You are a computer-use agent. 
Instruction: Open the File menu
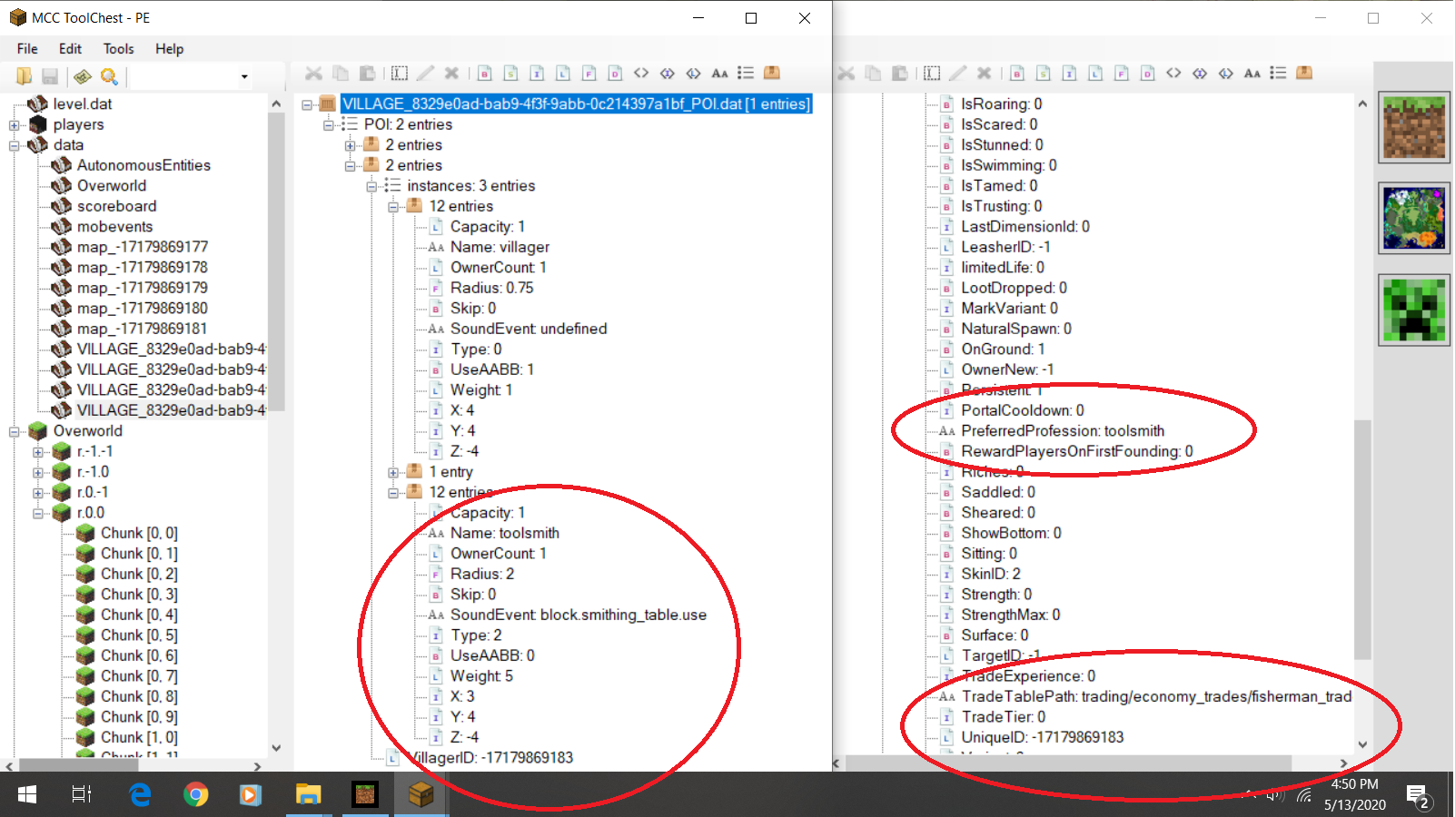tap(27, 49)
